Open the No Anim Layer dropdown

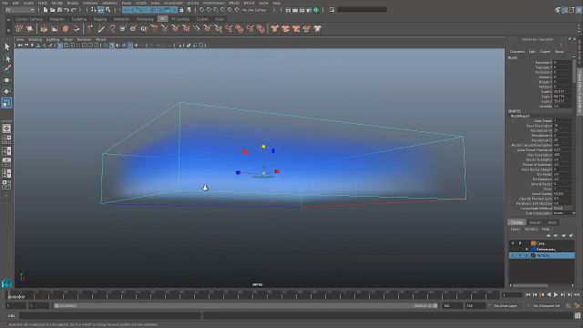508,306
